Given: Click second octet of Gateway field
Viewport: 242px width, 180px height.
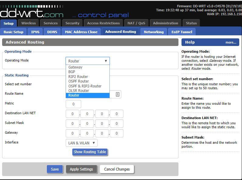Looking at the screenshot, I should pos(87,133).
